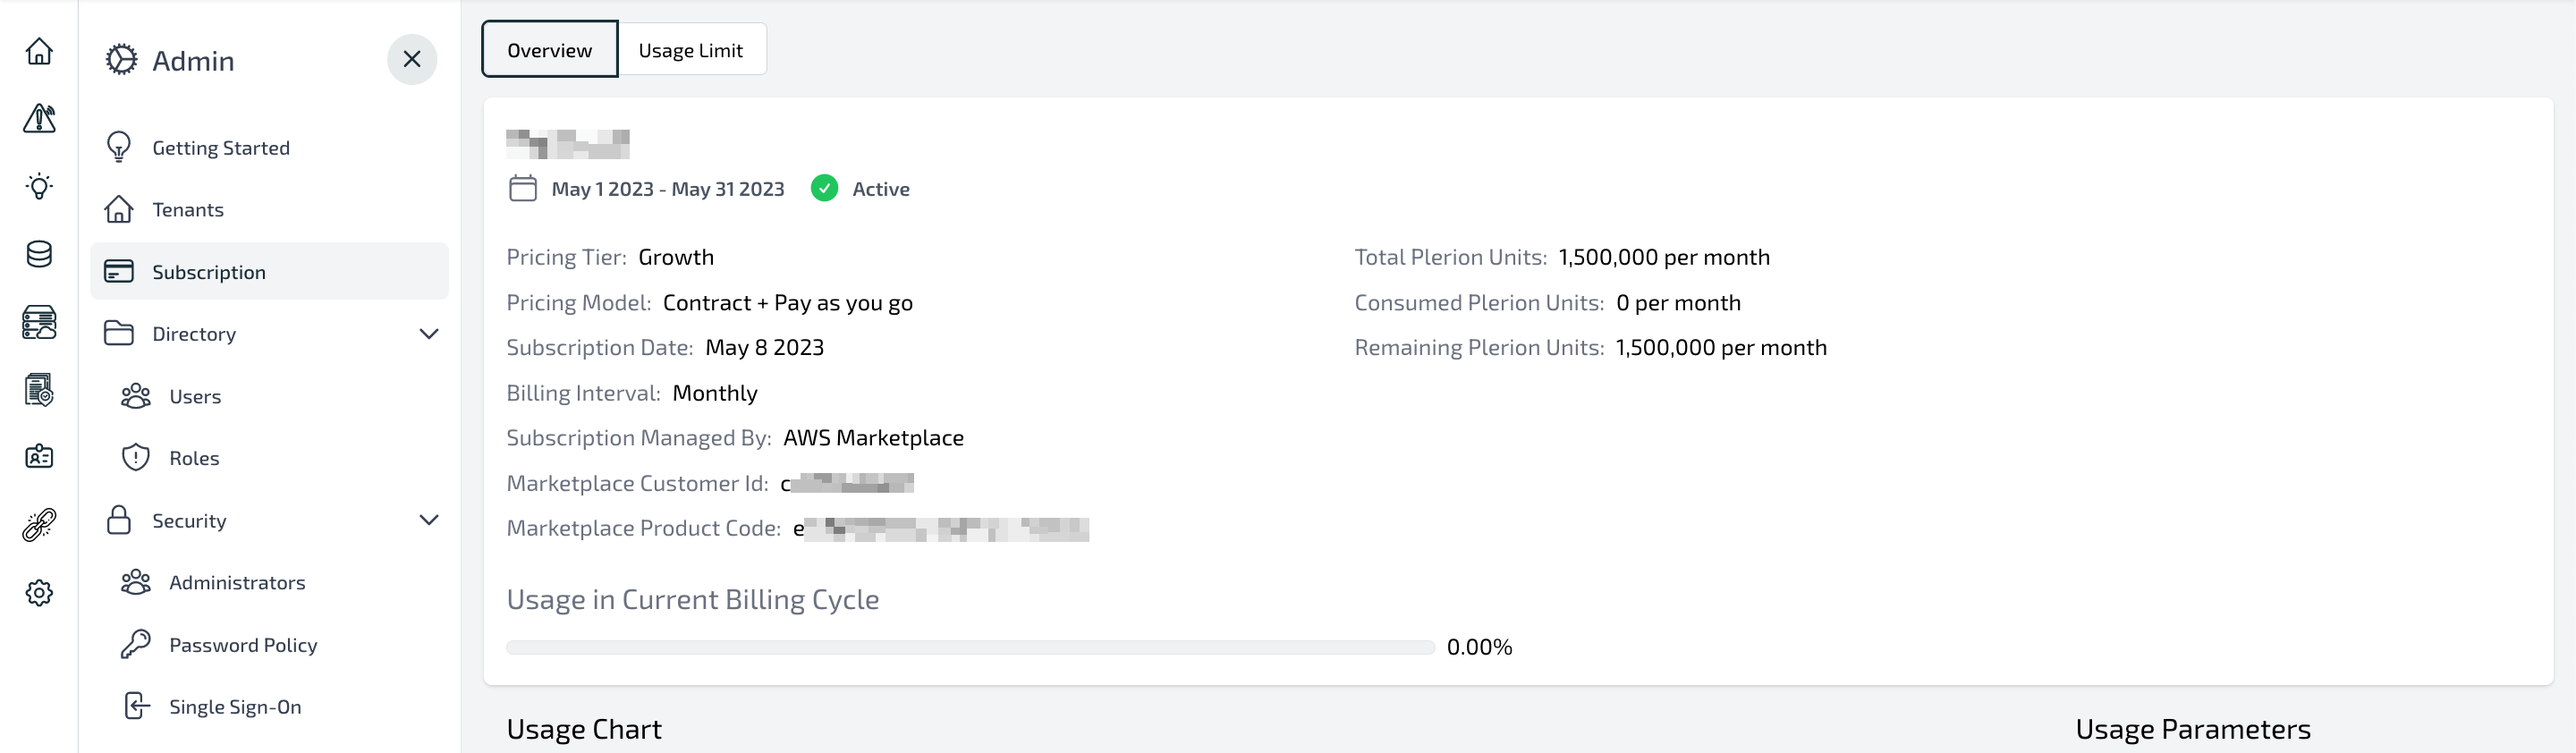Collapse the Security section chevron
The width and height of the screenshot is (2576, 753).
[429, 520]
